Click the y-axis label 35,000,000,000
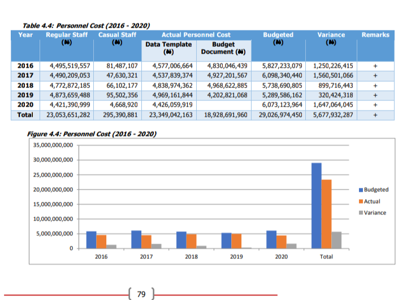 click(x=53, y=145)
